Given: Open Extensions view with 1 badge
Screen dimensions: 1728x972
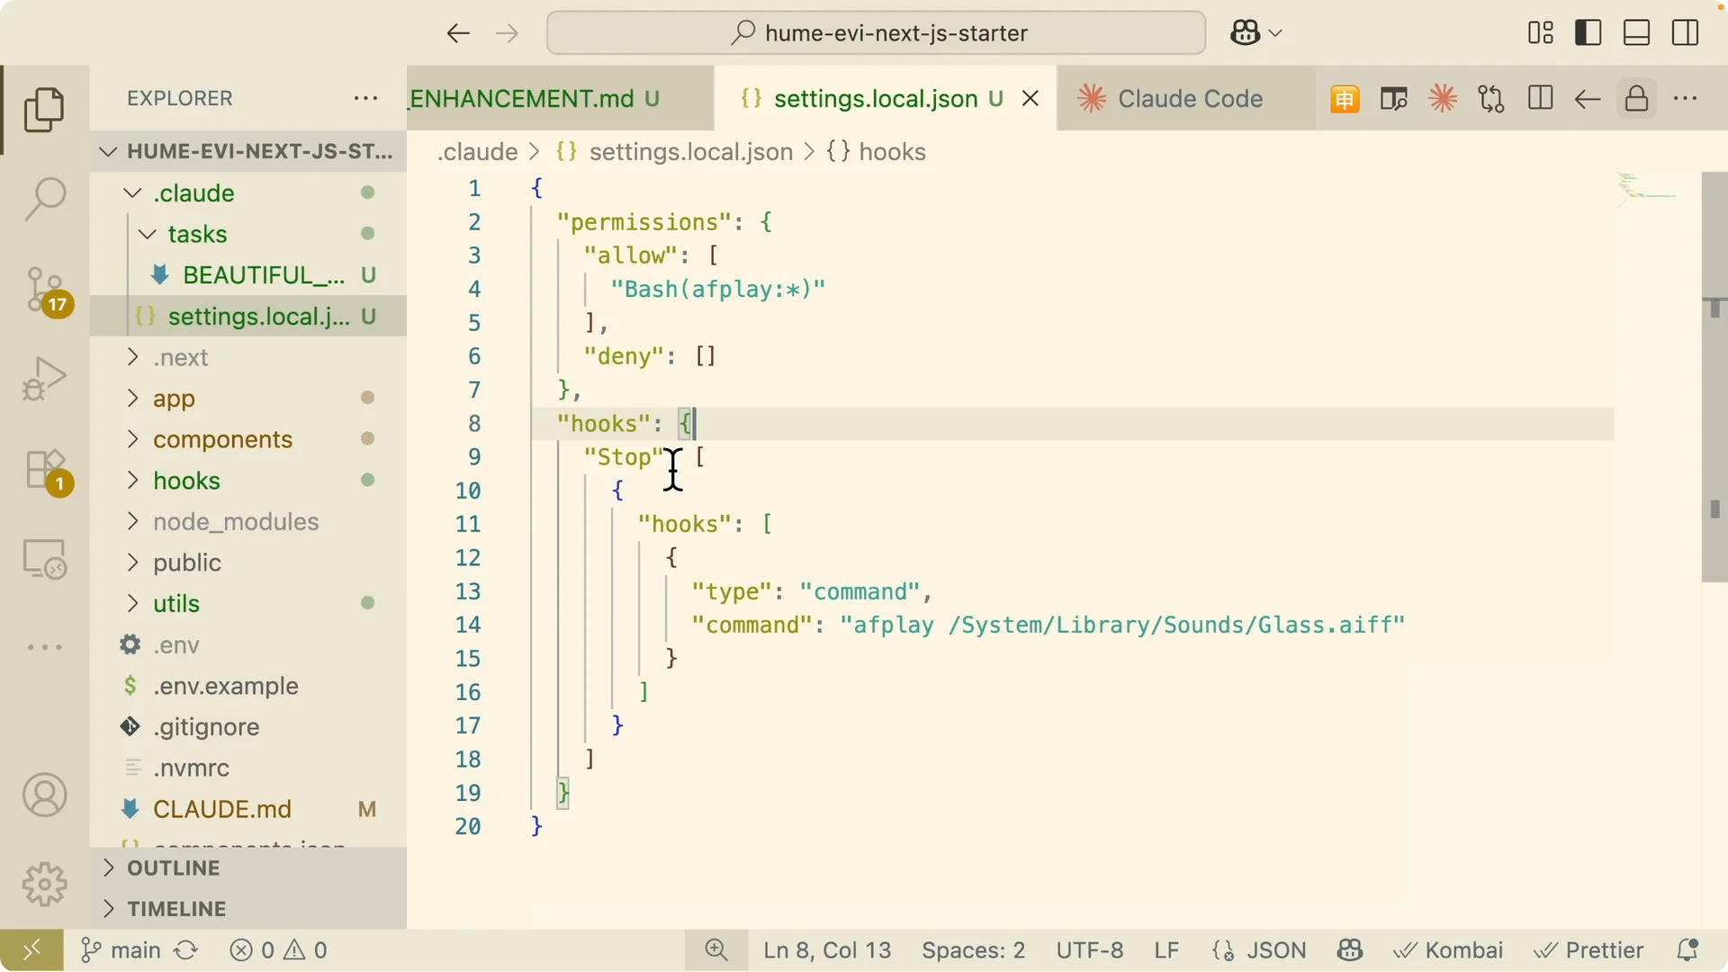Looking at the screenshot, I should click(x=44, y=470).
